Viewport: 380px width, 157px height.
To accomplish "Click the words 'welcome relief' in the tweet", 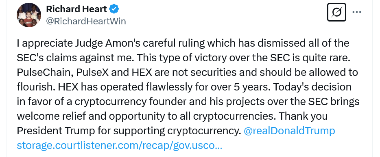I will (51, 116).
